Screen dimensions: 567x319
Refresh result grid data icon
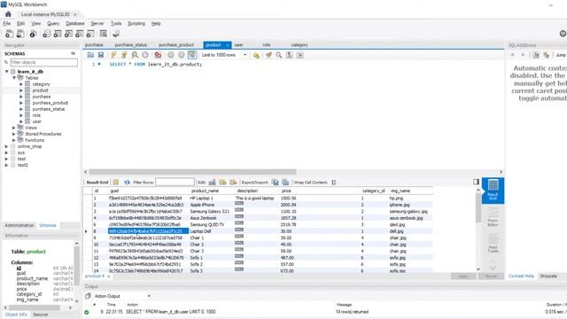pos(127,183)
